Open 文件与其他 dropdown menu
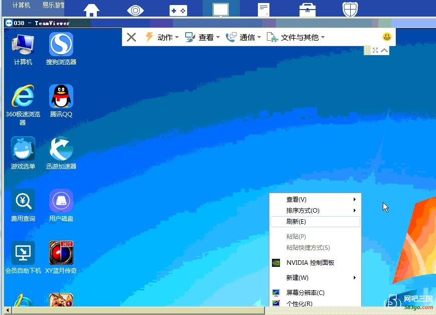Image resolution: width=436 pixels, height=315 pixels. [296, 37]
